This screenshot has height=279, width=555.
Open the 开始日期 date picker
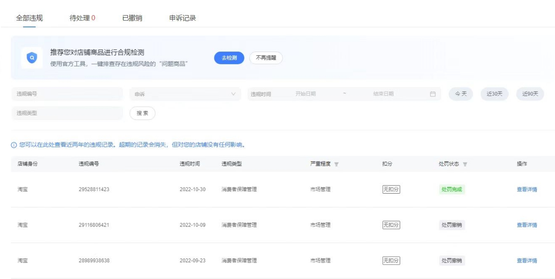click(x=305, y=94)
